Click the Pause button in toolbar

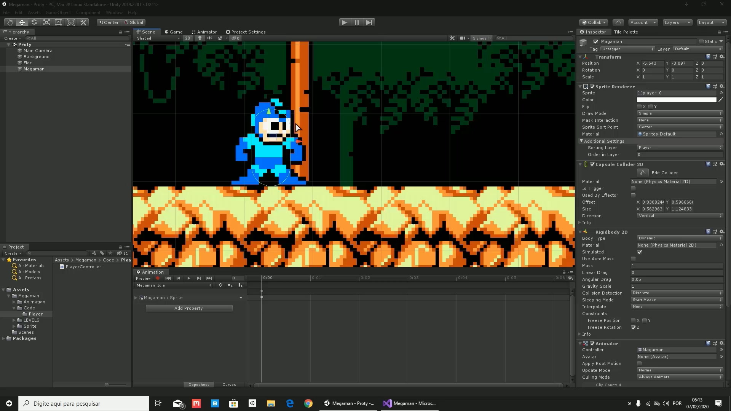click(x=356, y=22)
